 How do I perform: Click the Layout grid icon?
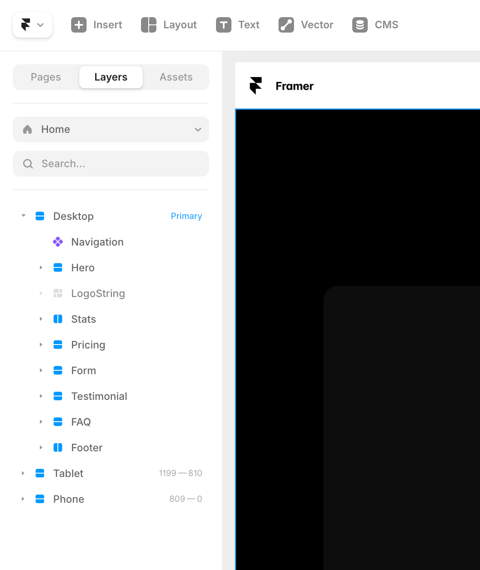(x=149, y=25)
